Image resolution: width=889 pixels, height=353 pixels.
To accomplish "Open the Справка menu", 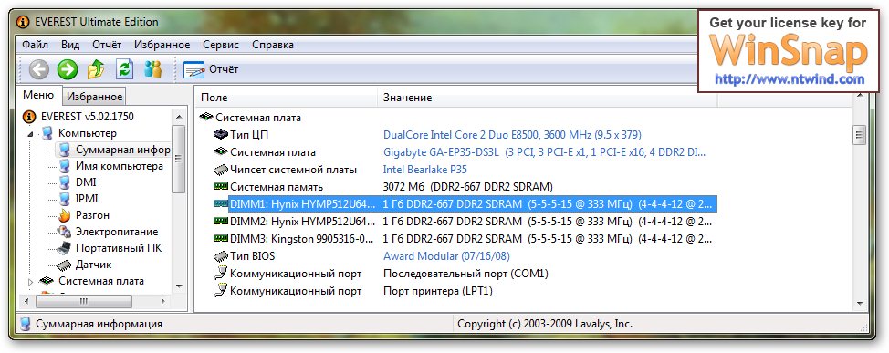I will [273, 45].
